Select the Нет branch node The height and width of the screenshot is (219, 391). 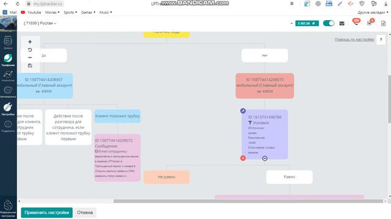(x=265, y=55)
